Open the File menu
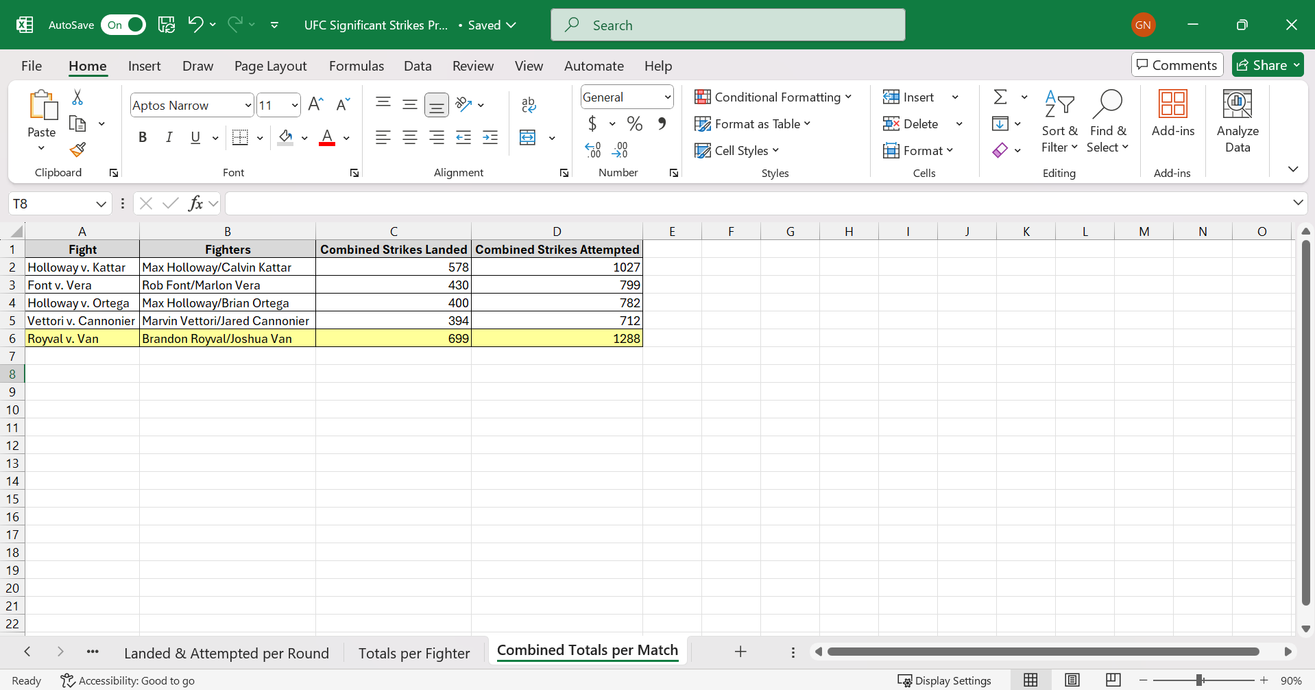Image resolution: width=1315 pixels, height=690 pixels. 32,66
